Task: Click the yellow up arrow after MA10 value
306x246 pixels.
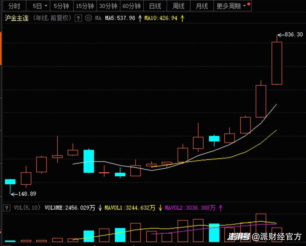Action: click(182, 18)
